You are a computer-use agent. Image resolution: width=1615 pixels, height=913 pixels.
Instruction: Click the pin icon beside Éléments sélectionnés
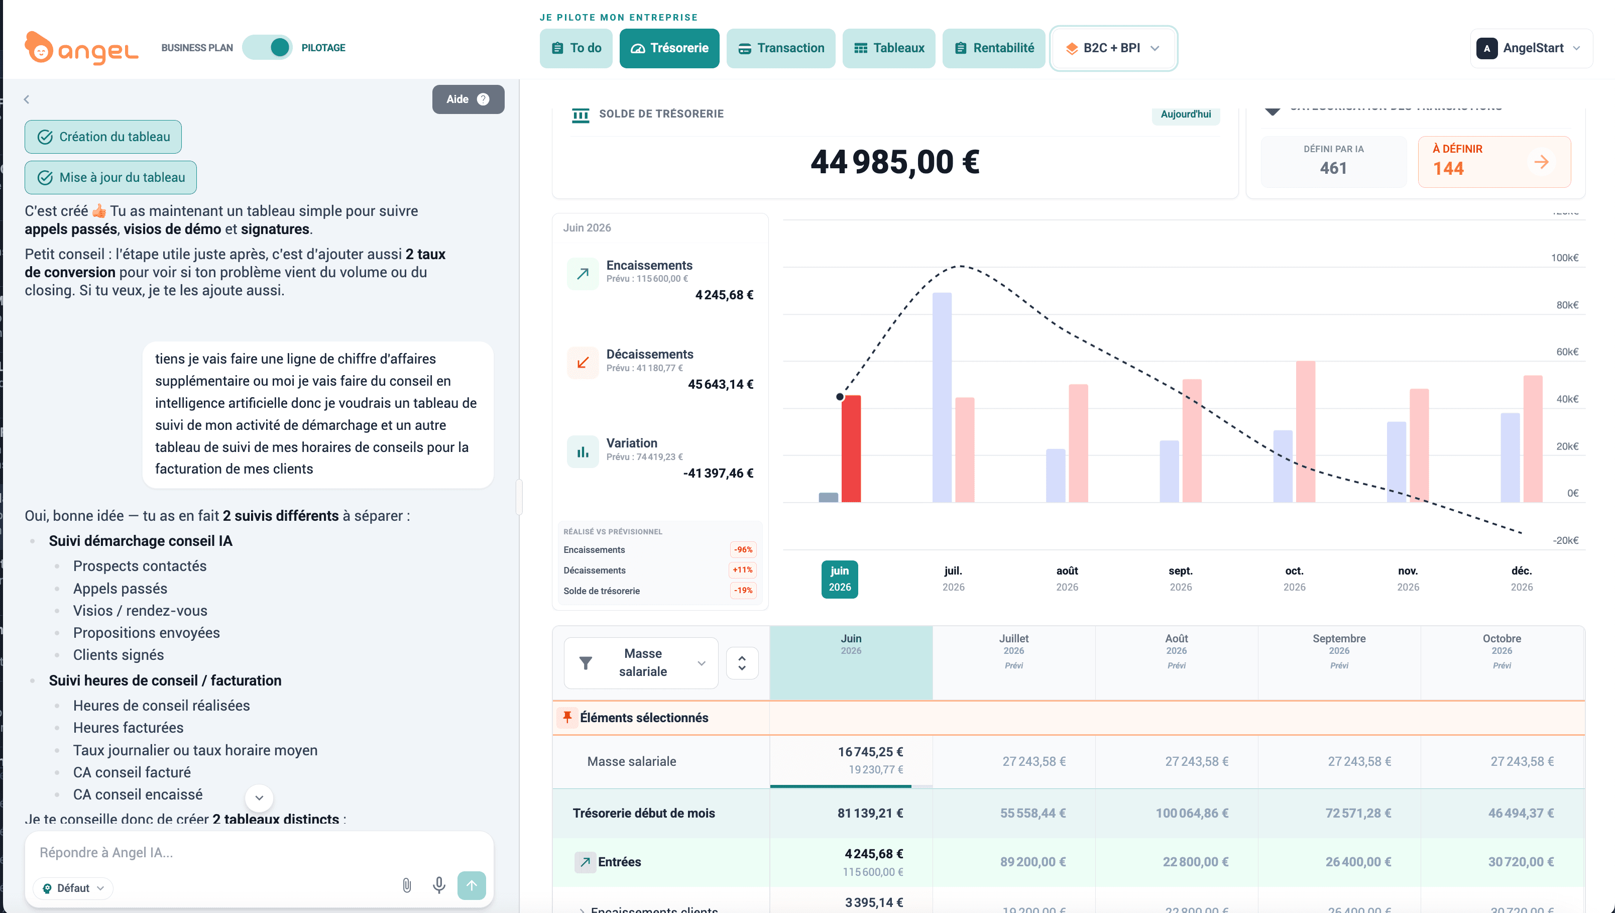coord(567,717)
